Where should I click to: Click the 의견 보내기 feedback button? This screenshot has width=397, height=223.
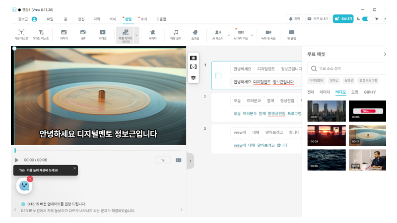[x=318, y=19]
